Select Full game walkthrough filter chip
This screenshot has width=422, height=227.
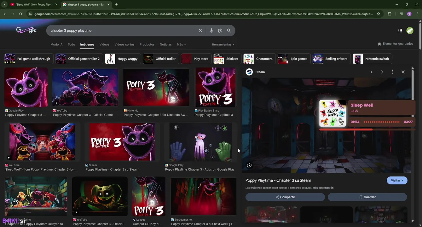[28, 59]
